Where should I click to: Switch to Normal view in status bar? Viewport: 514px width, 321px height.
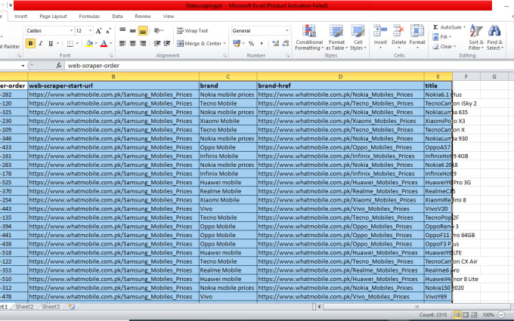click(457, 315)
